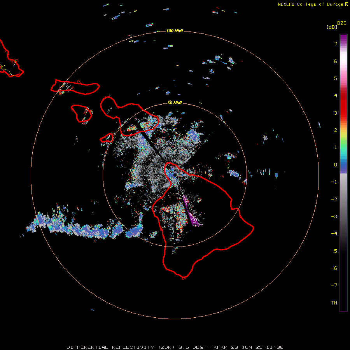Viewport: 350px width, 350px height.
Task: Click the legend value 5
Action: point(336,78)
